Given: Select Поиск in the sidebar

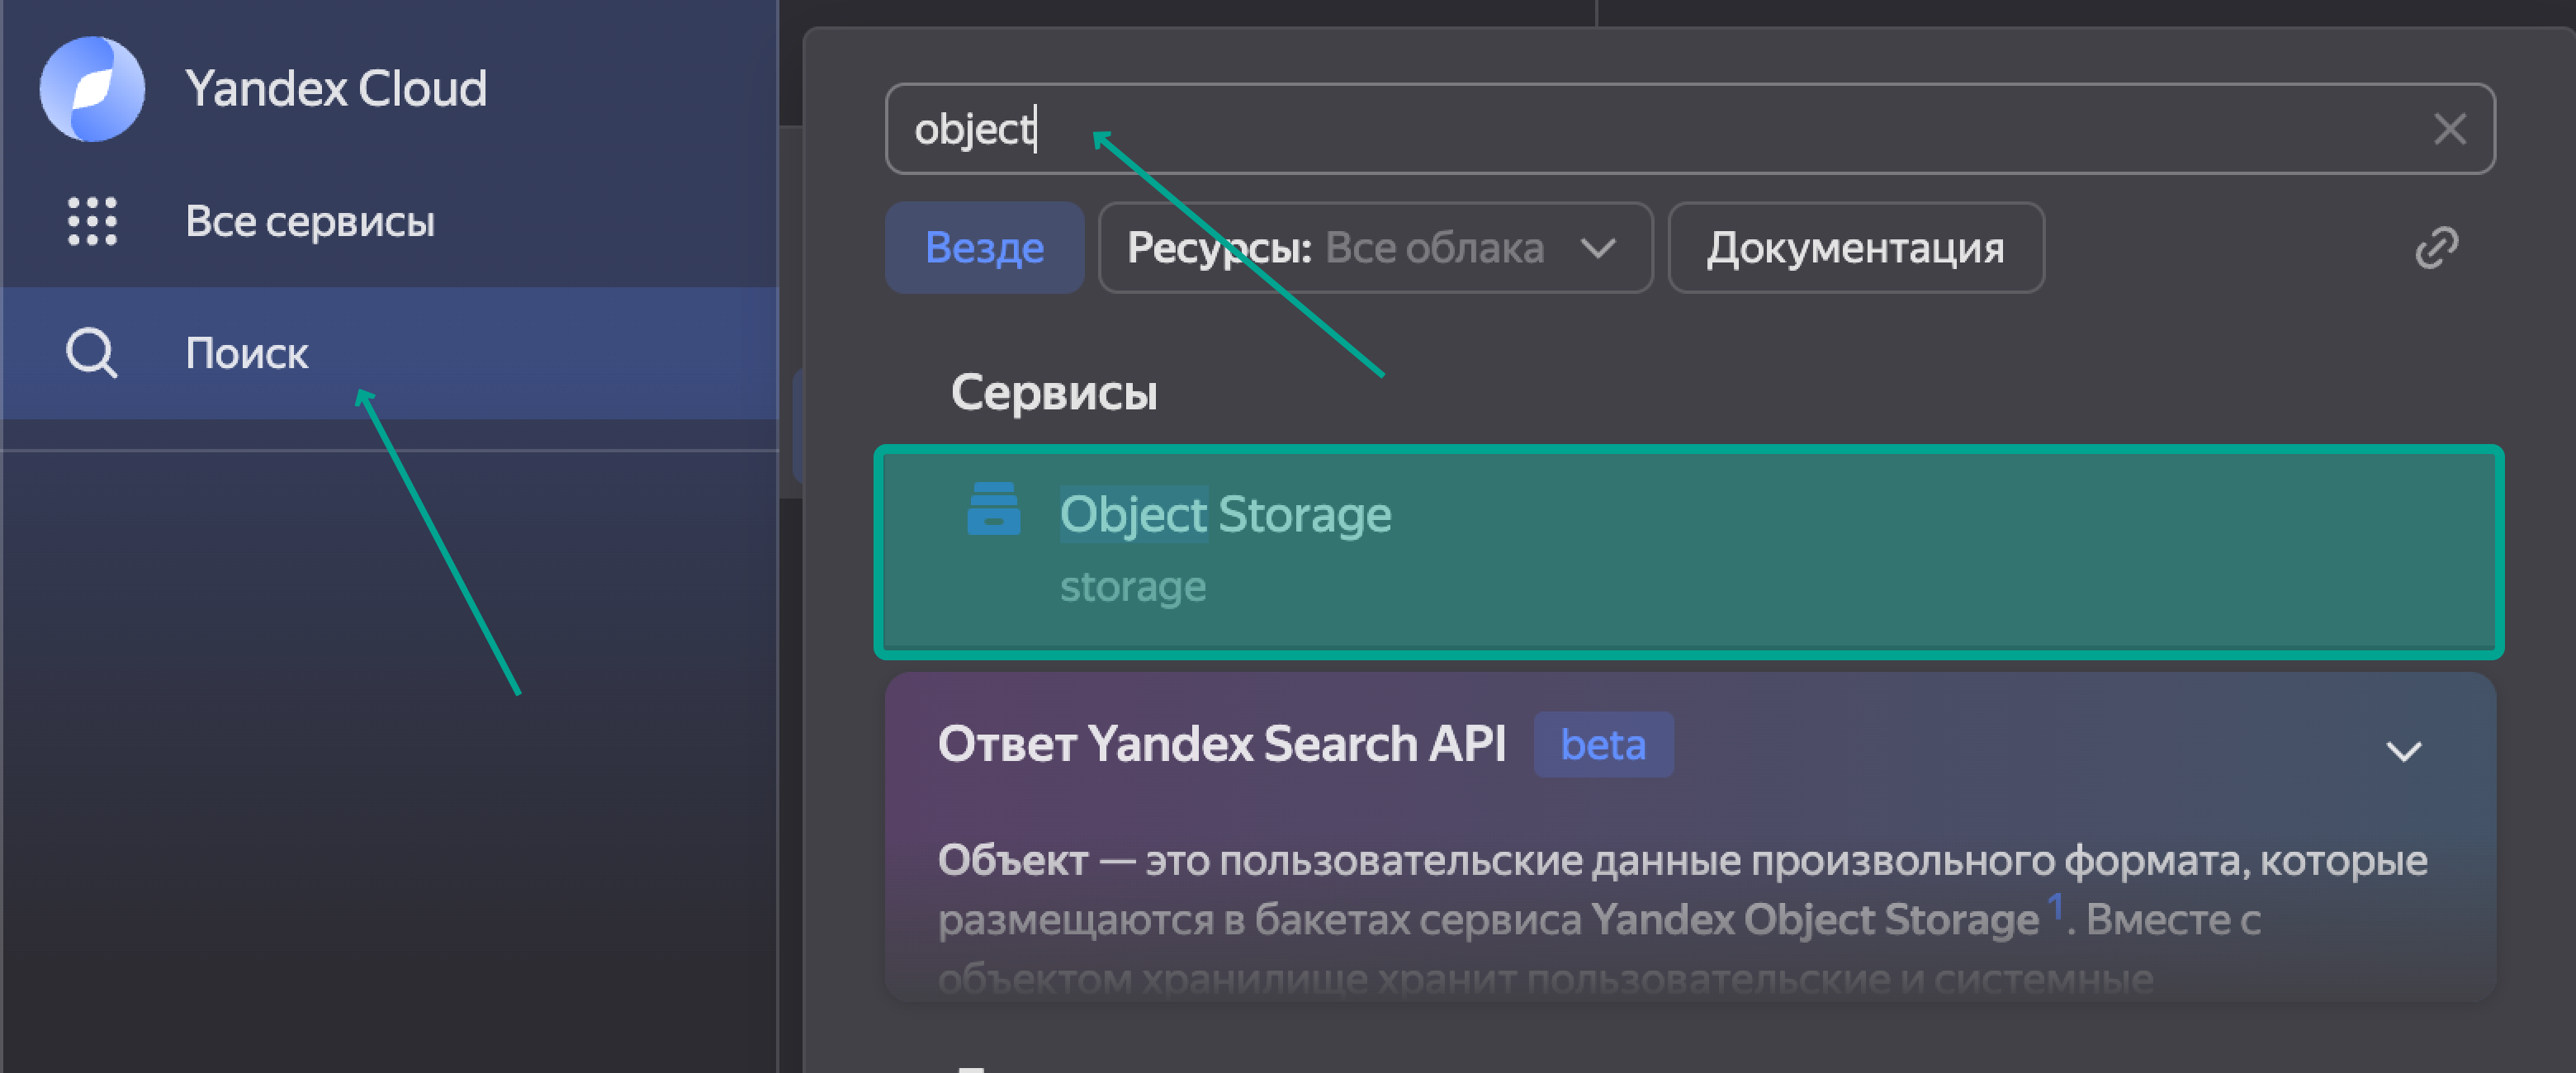Looking at the screenshot, I should point(247,353).
